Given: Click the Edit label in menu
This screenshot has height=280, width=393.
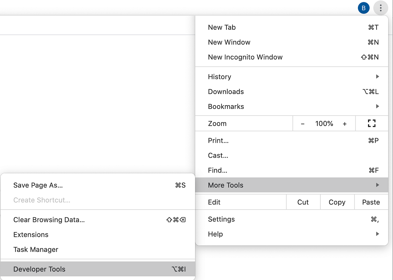Looking at the screenshot, I should click(214, 202).
